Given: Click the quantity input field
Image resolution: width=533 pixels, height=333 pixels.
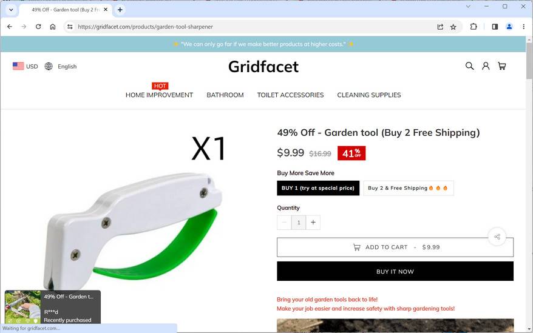Looking at the screenshot, I should pyautogui.click(x=299, y=222).
